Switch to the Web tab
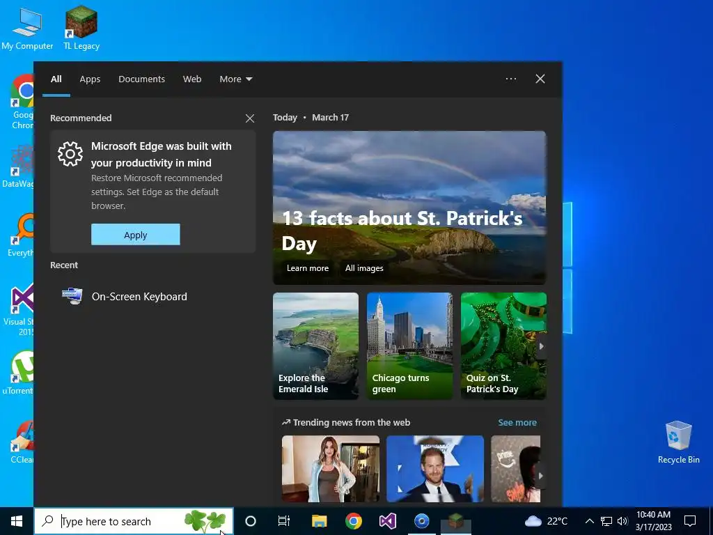The width and height of the screenshot is (713, 535). (192, 79)
